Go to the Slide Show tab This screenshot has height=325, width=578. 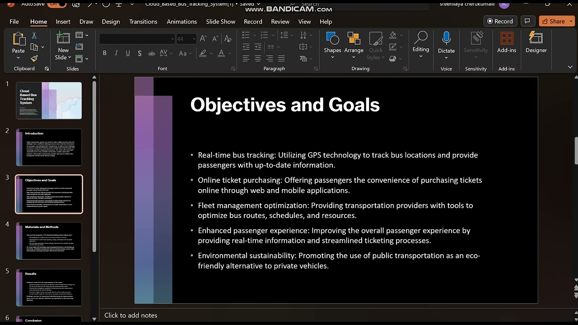pyautogui.click(x=220, y=21)
